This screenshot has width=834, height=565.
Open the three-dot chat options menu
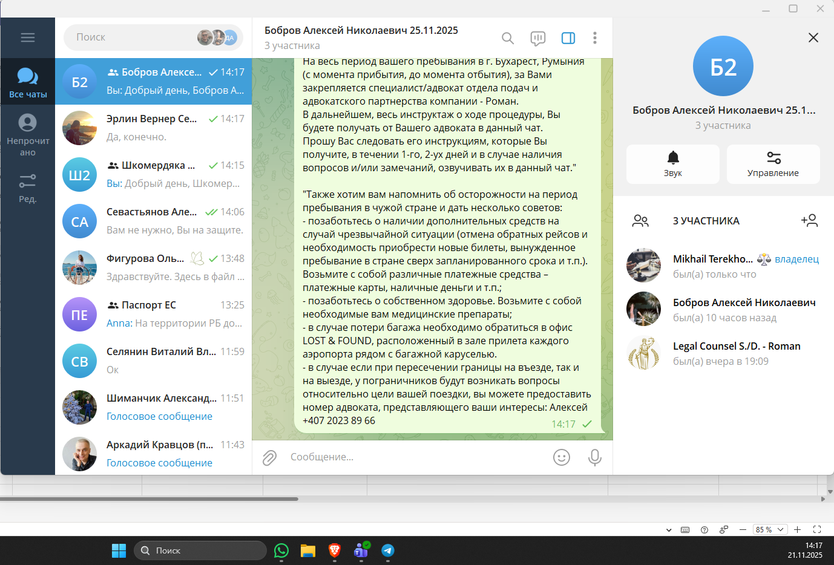click(x=595, y=38)
